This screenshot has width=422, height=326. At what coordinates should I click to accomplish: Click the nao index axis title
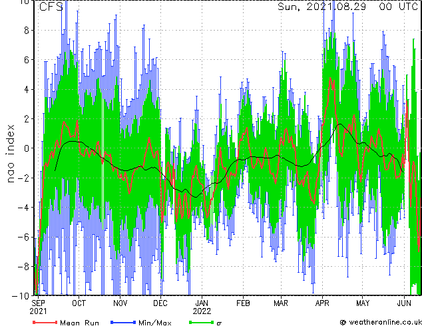coord(10,153)
